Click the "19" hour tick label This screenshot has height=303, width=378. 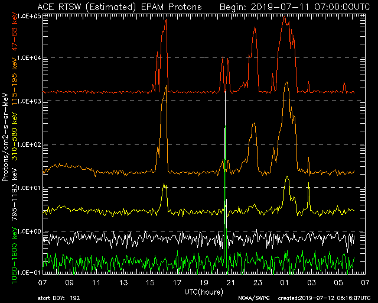click(x=204, y=282)
